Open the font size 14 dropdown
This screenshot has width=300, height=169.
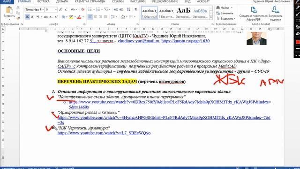[x=56, y=9]
